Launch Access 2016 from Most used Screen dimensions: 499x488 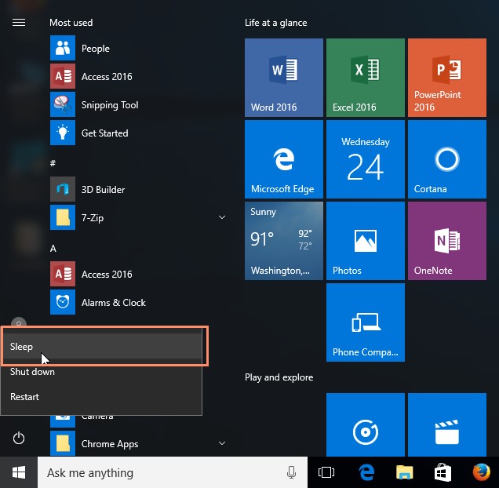point(63,76)
